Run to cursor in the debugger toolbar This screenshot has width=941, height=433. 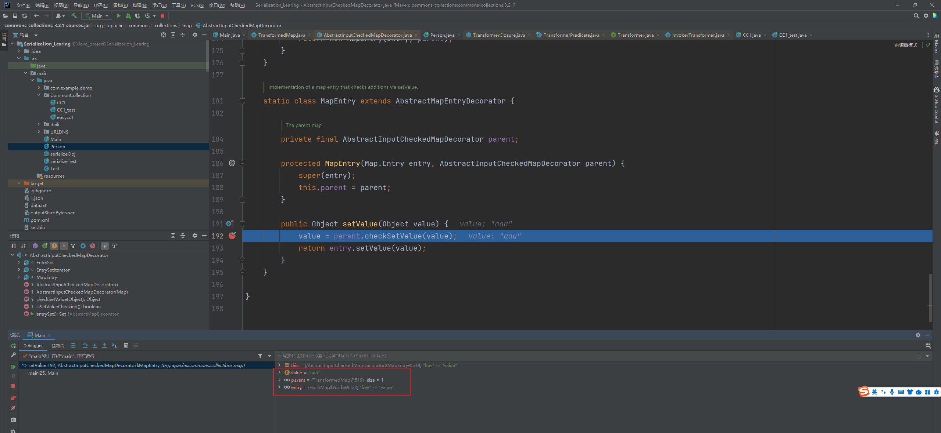(x=114, y=345)
